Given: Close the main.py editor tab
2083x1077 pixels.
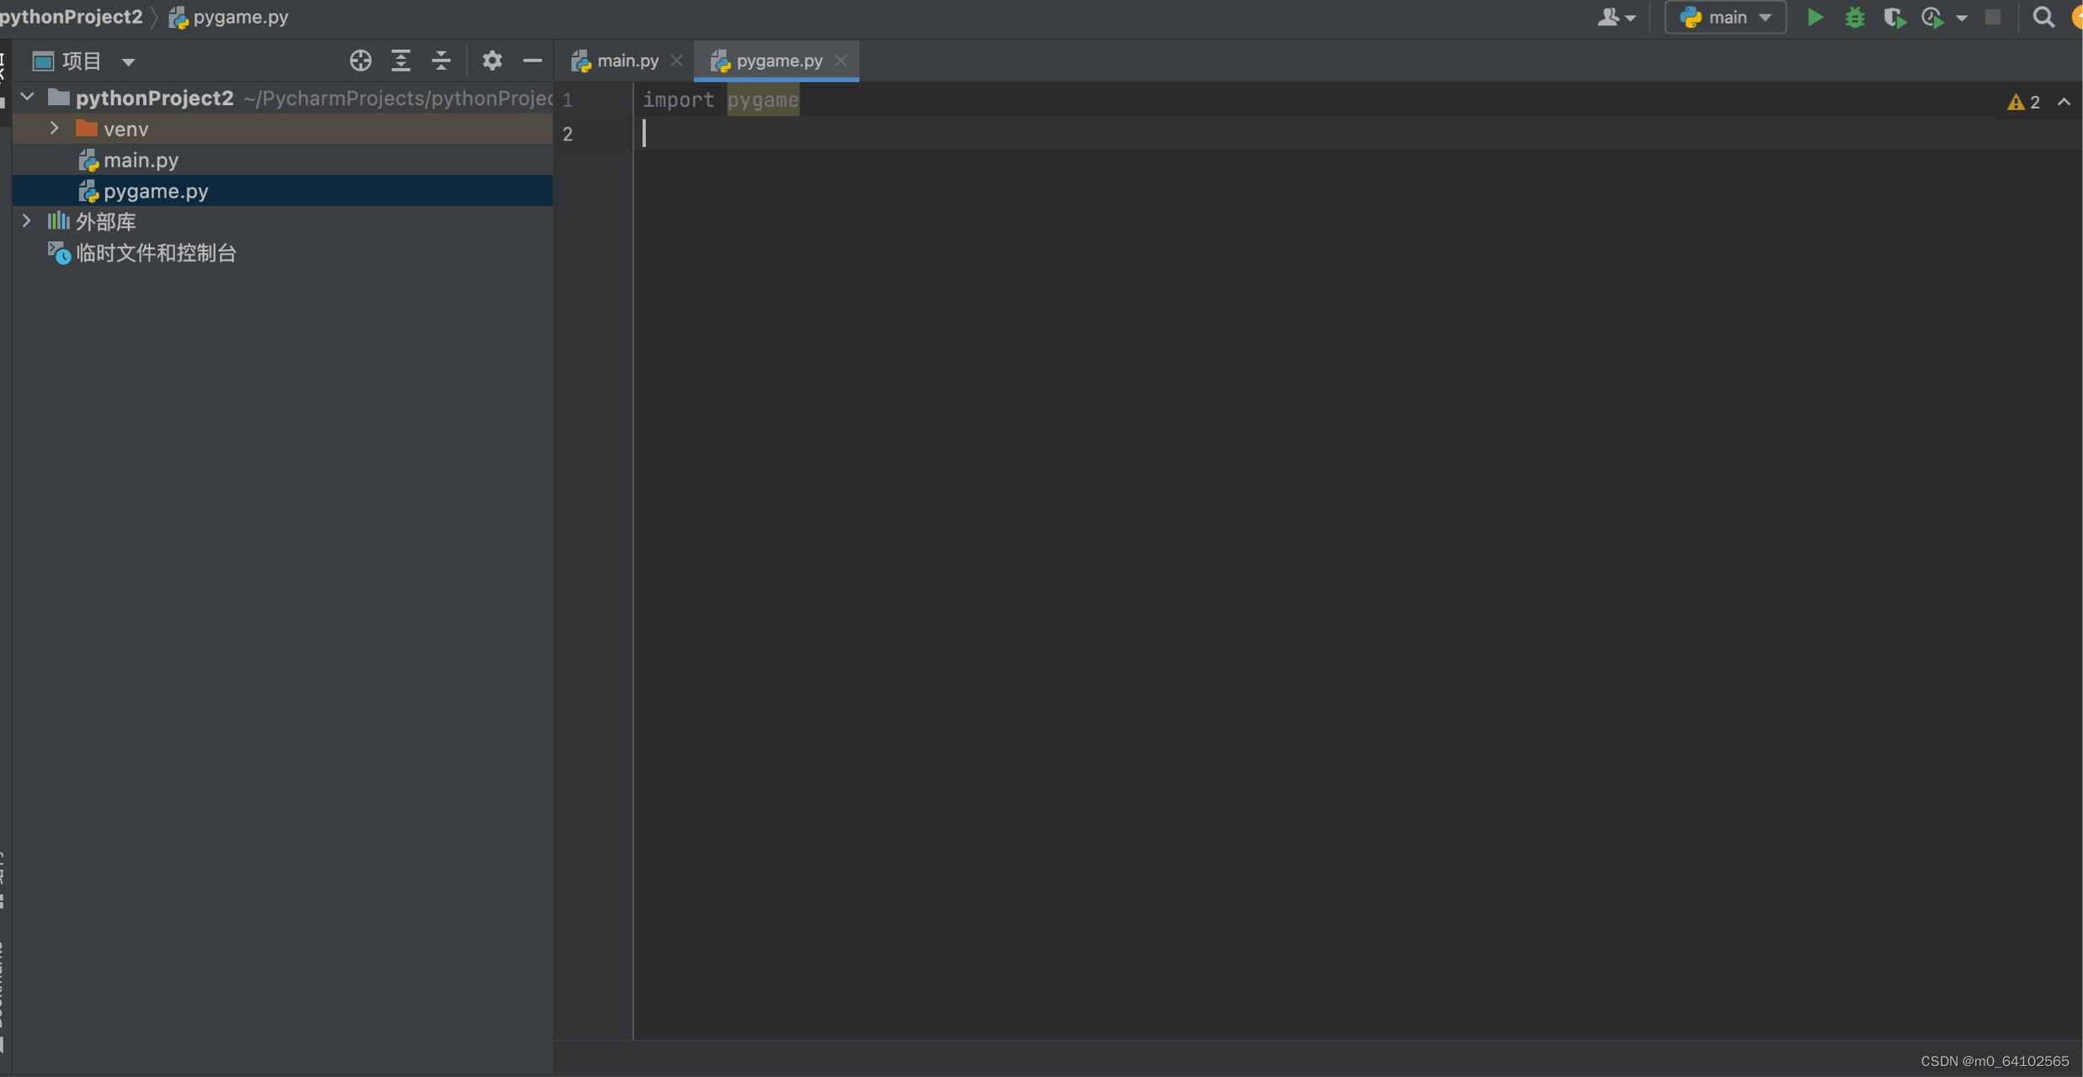Looking at the screenshot, I should click(x=676, y=61).
